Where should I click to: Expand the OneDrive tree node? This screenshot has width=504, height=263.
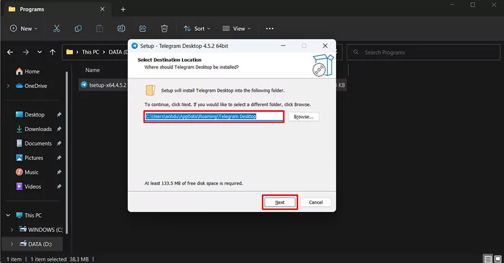pos(8,86)
